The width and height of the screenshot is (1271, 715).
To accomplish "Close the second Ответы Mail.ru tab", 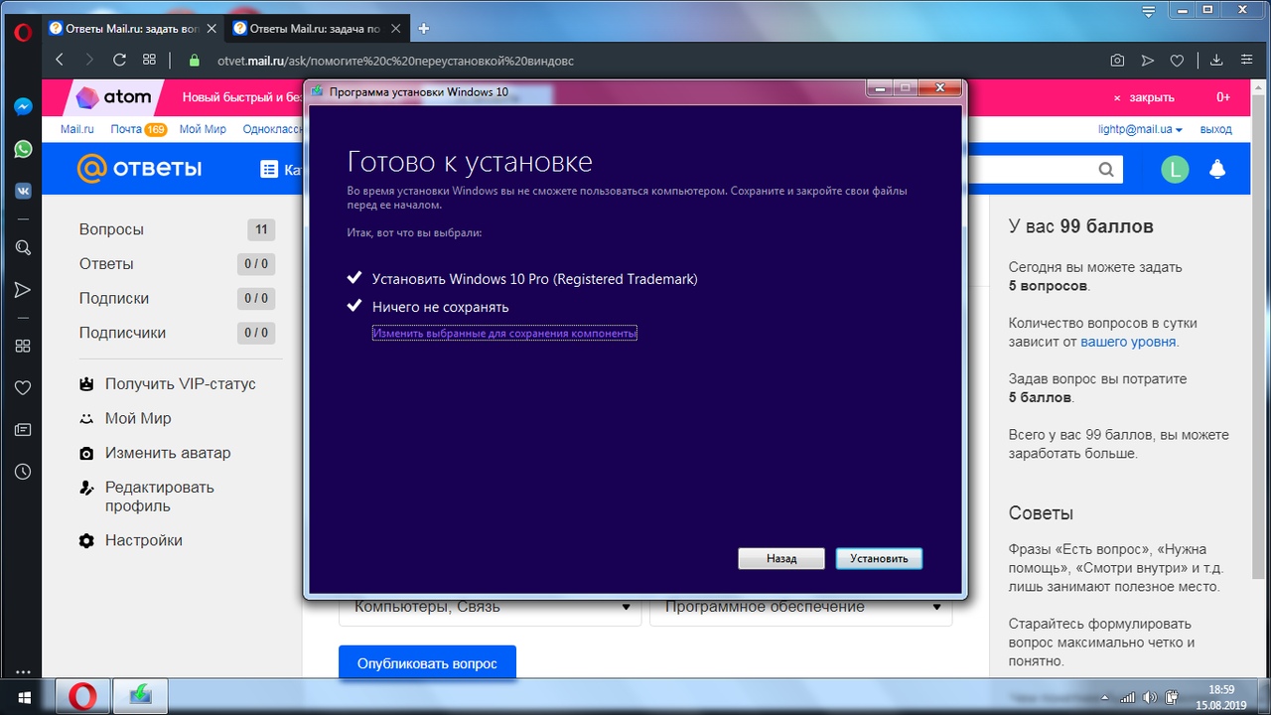I will [394, 29].
